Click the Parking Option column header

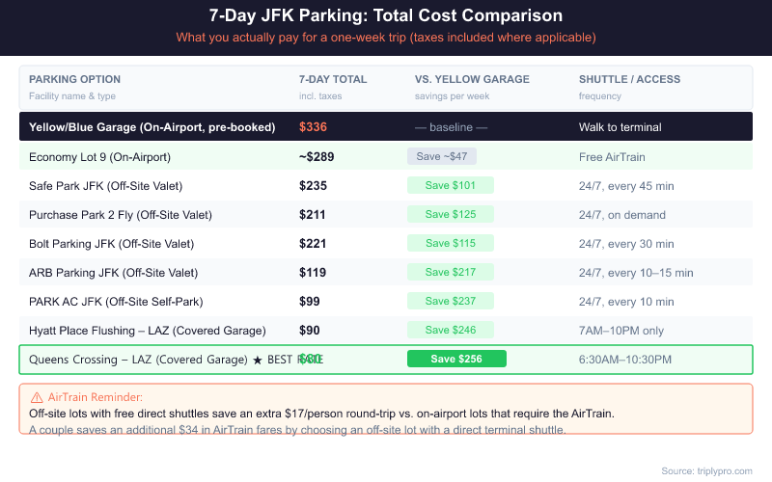[75, 79]
